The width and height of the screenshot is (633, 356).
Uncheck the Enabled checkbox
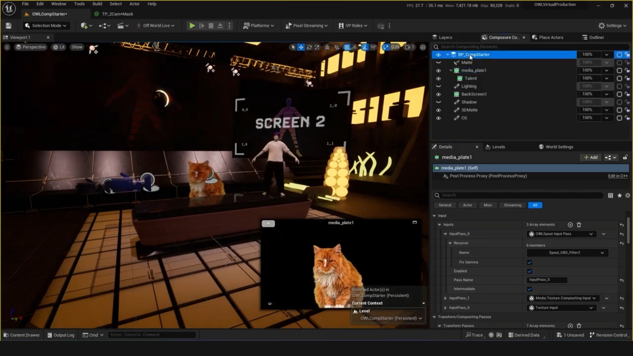pos(529,271)
